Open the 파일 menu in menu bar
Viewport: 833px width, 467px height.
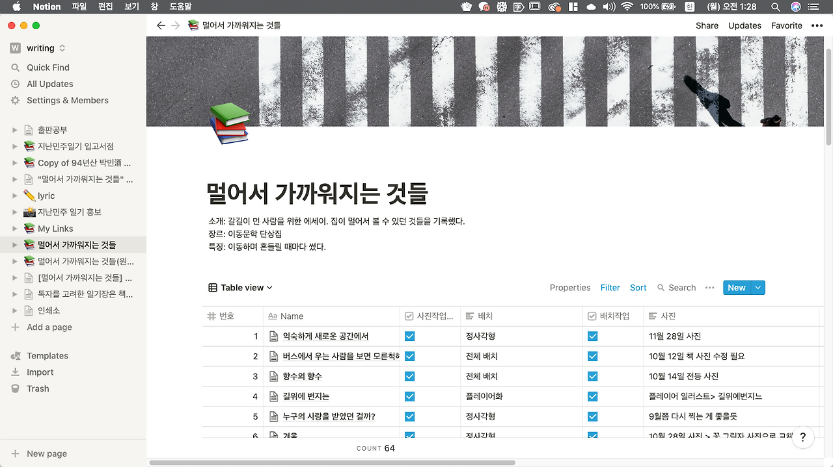pyautogui.click(x=78, y=6)
